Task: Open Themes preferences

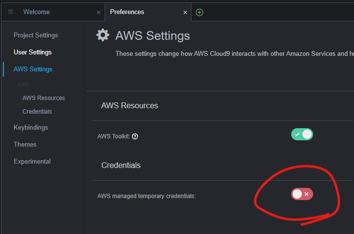Action: [x=25, y=145]
